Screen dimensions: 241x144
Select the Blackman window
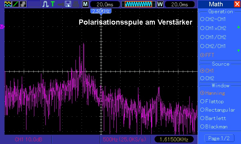coord(214,127)
